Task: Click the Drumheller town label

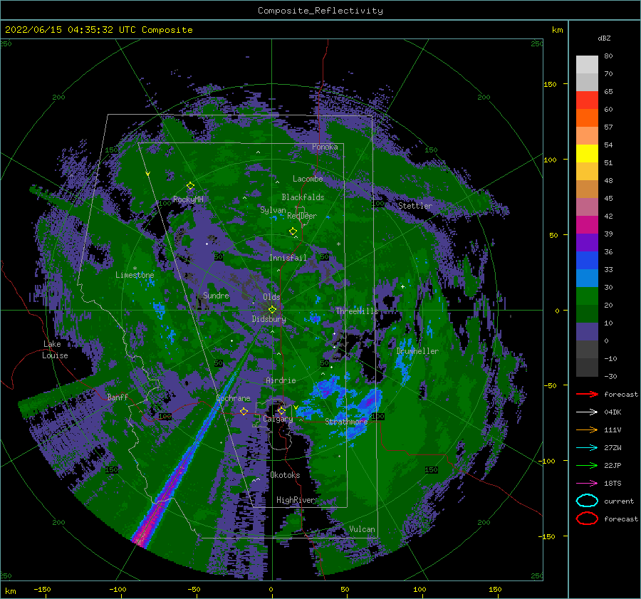Action: coord(417,351)
